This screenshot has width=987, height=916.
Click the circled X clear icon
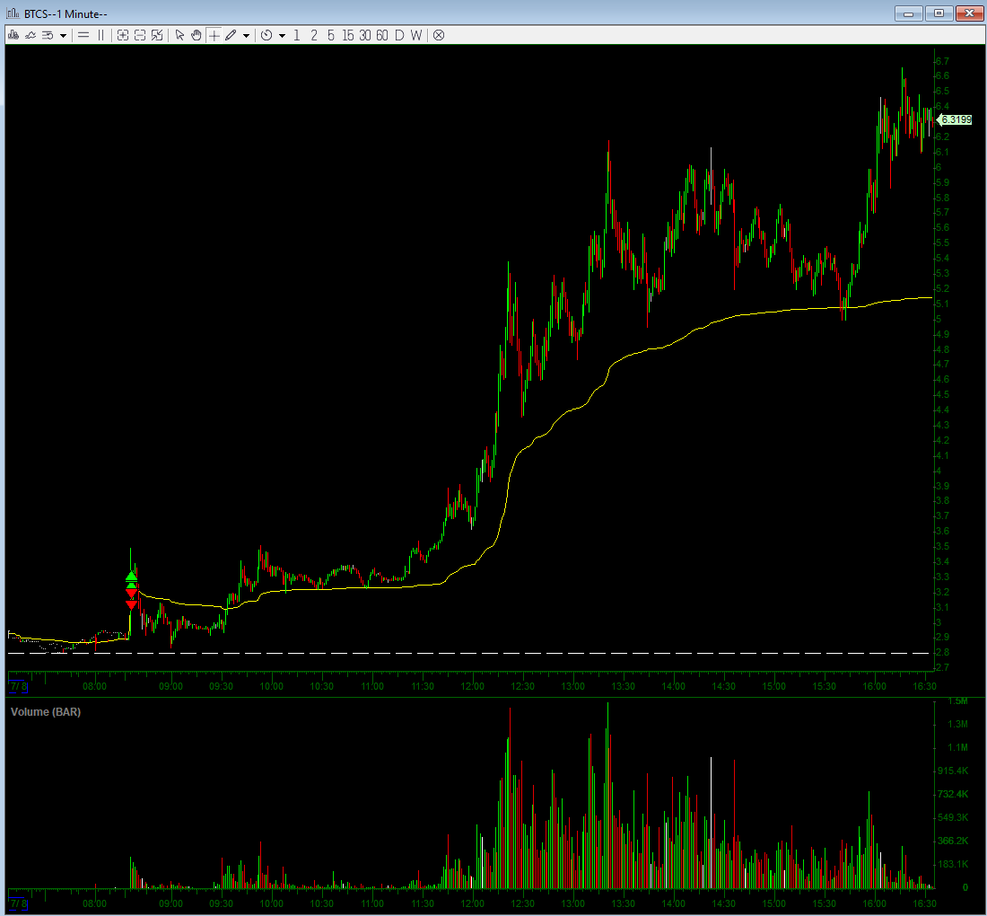(439, 35)
